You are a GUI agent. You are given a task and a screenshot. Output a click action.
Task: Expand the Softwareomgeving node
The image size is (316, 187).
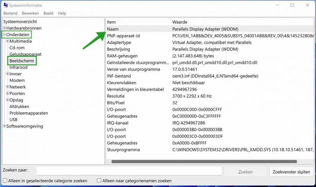(x=5, y=126)
